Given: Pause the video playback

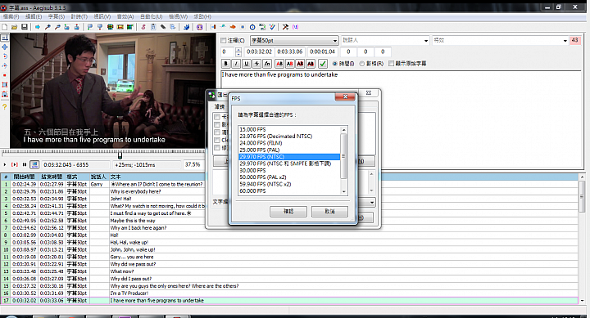Looking at the screenshot, I should coord(25,165).
